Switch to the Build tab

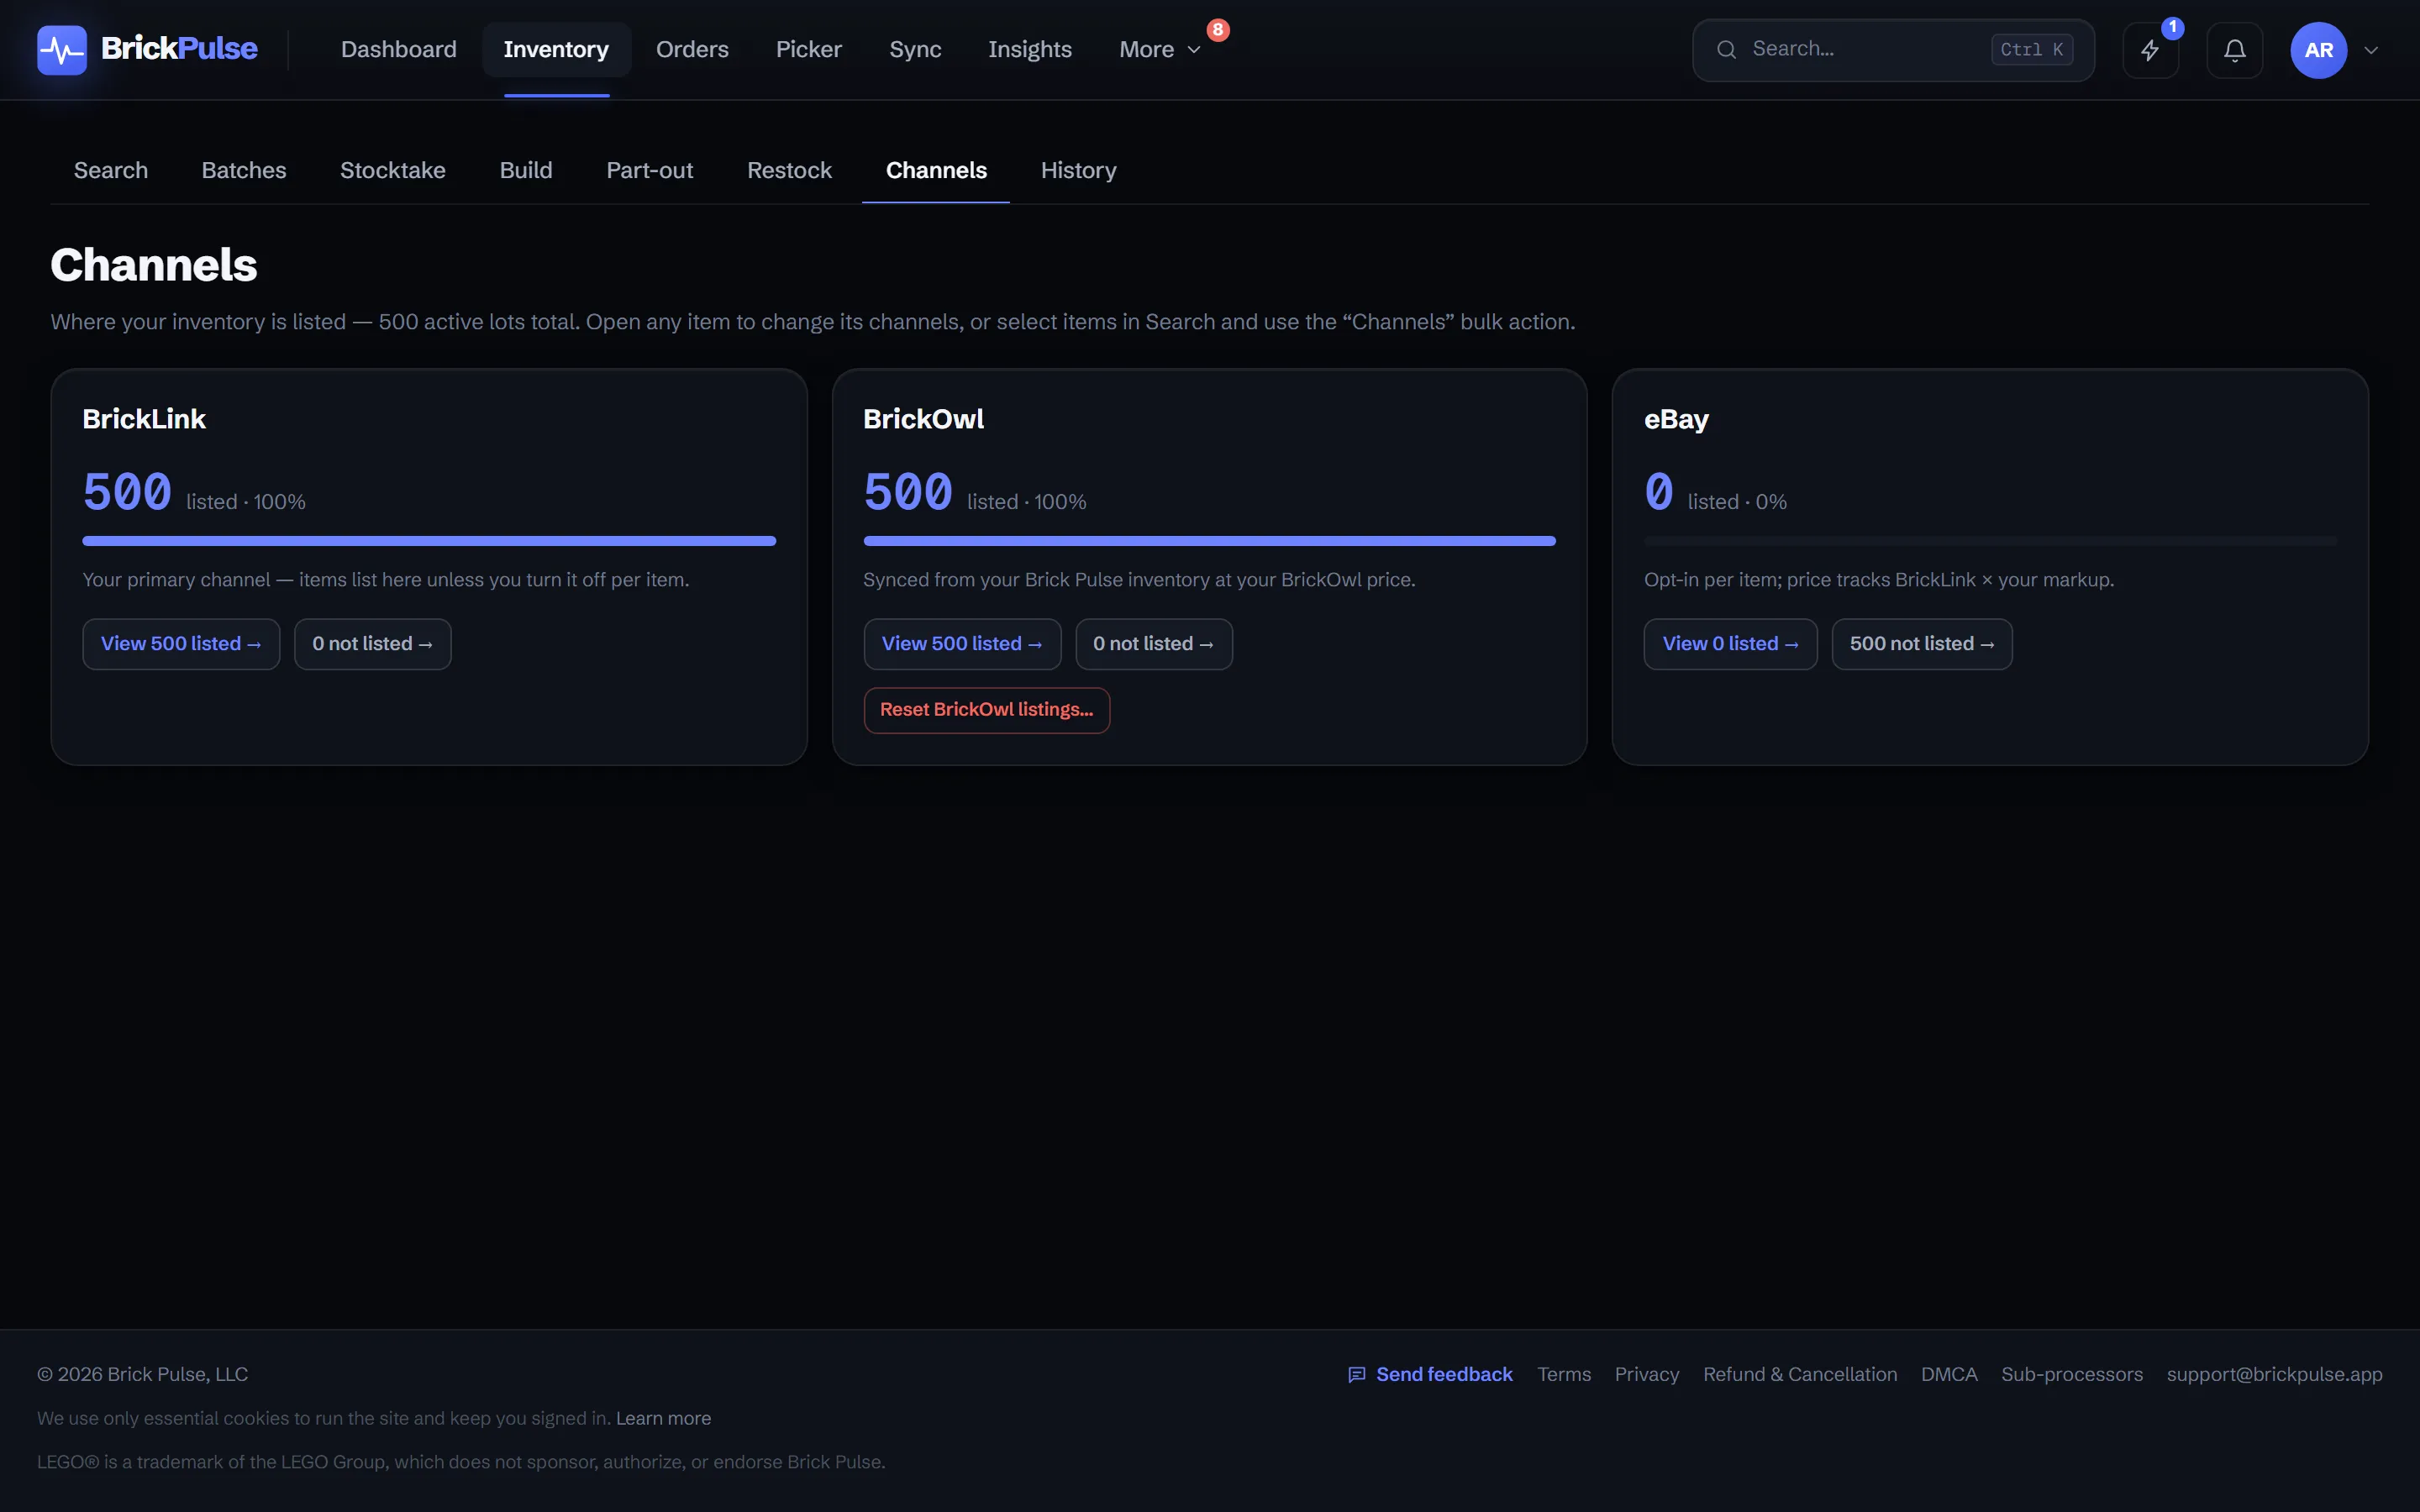pos(526,170)
